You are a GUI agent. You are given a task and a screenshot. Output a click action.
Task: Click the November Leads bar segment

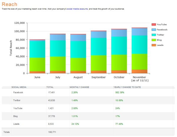click(140, 71)
